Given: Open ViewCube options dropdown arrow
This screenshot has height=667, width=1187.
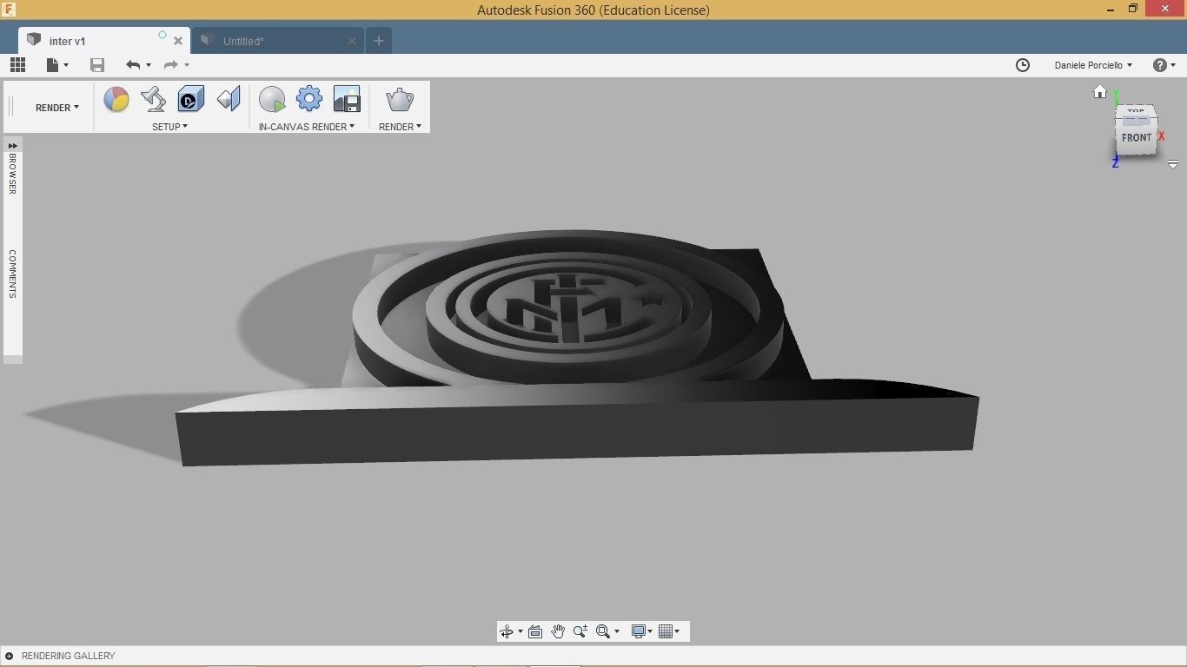Looking at the screenshot, I should (x=1173, y=164).
